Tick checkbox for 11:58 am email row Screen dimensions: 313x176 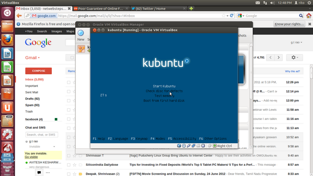68,110
